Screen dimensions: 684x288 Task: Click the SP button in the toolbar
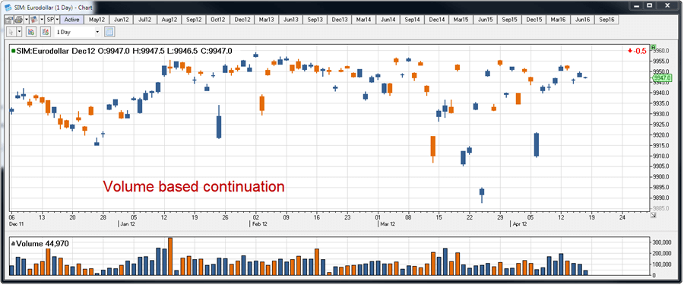49,20
